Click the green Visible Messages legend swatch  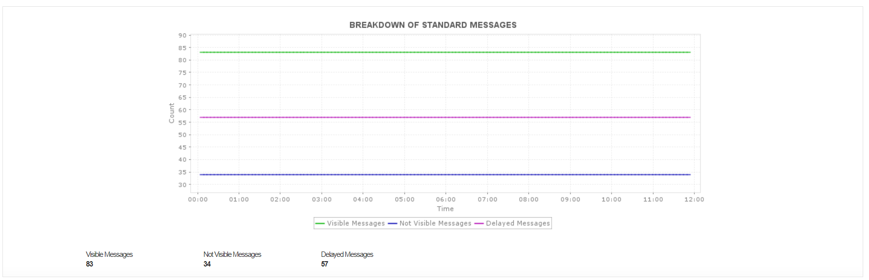pyautogui.click(x=320, y=224)
